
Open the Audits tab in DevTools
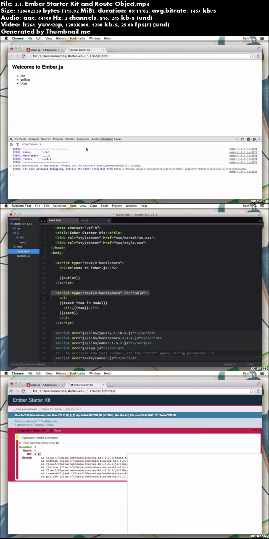click(95, 139)
